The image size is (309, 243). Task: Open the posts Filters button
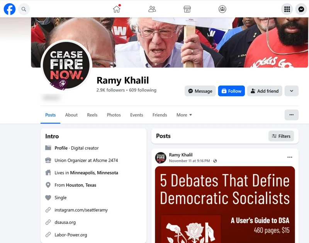(281, 136)
